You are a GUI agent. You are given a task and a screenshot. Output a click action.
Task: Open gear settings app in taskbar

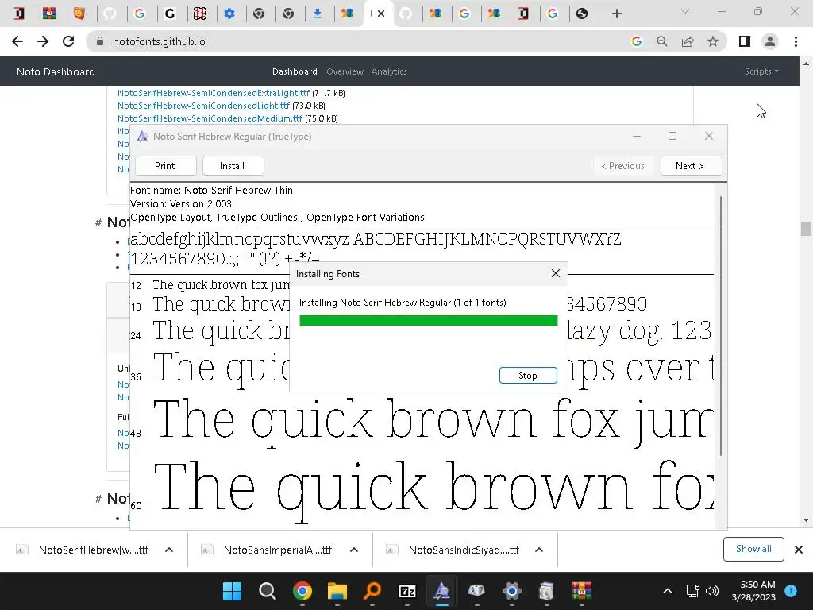coord(512,591)
